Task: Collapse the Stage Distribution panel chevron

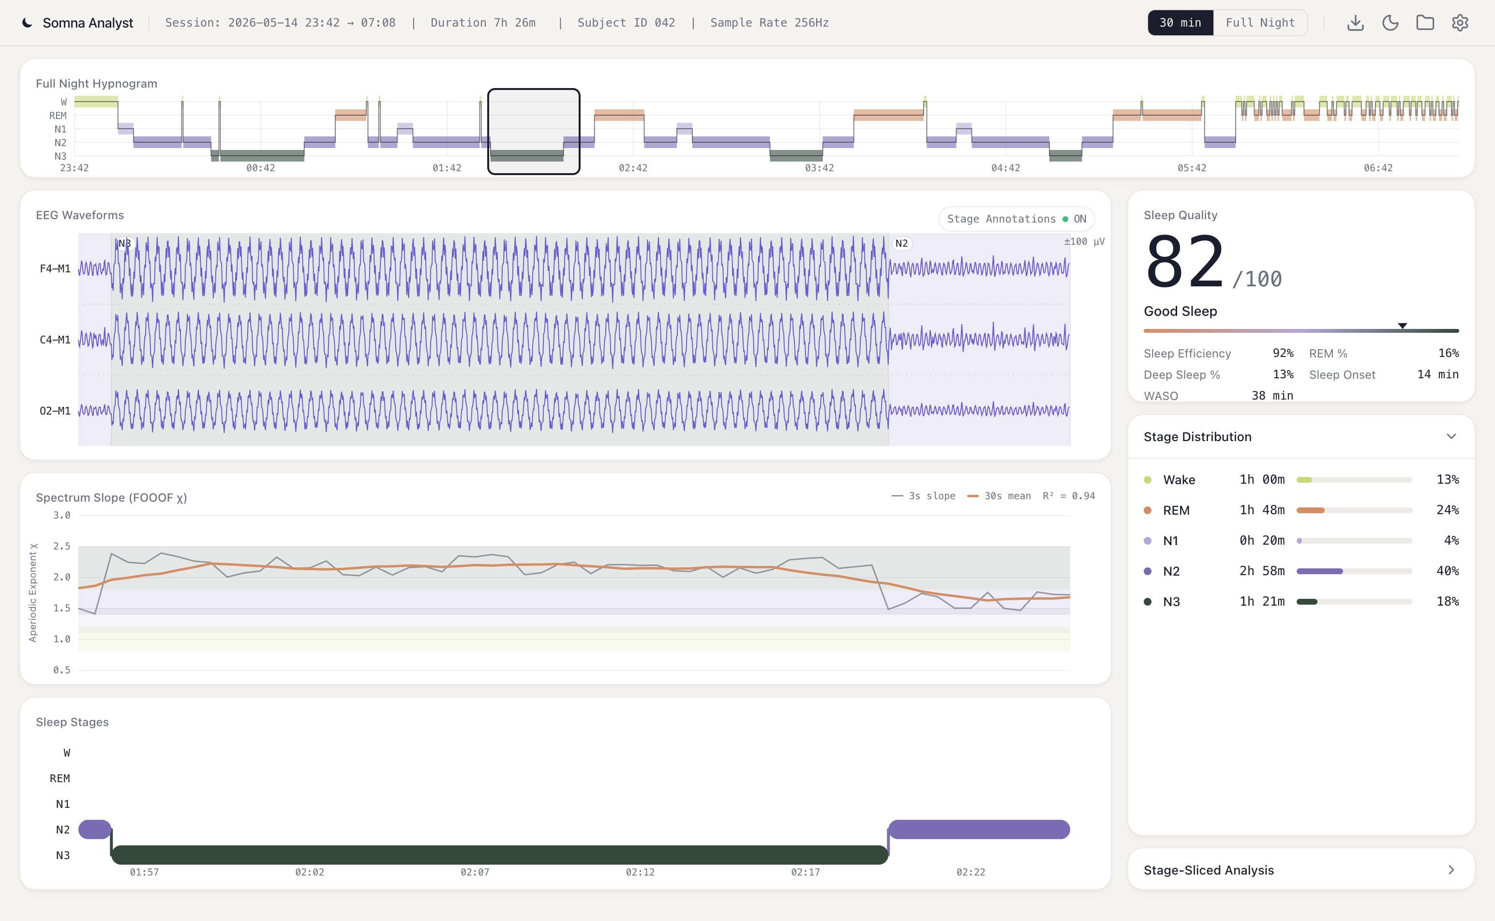Action: (x=1451, y=436)
